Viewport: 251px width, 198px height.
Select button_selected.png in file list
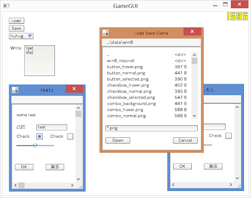point(147,79)
